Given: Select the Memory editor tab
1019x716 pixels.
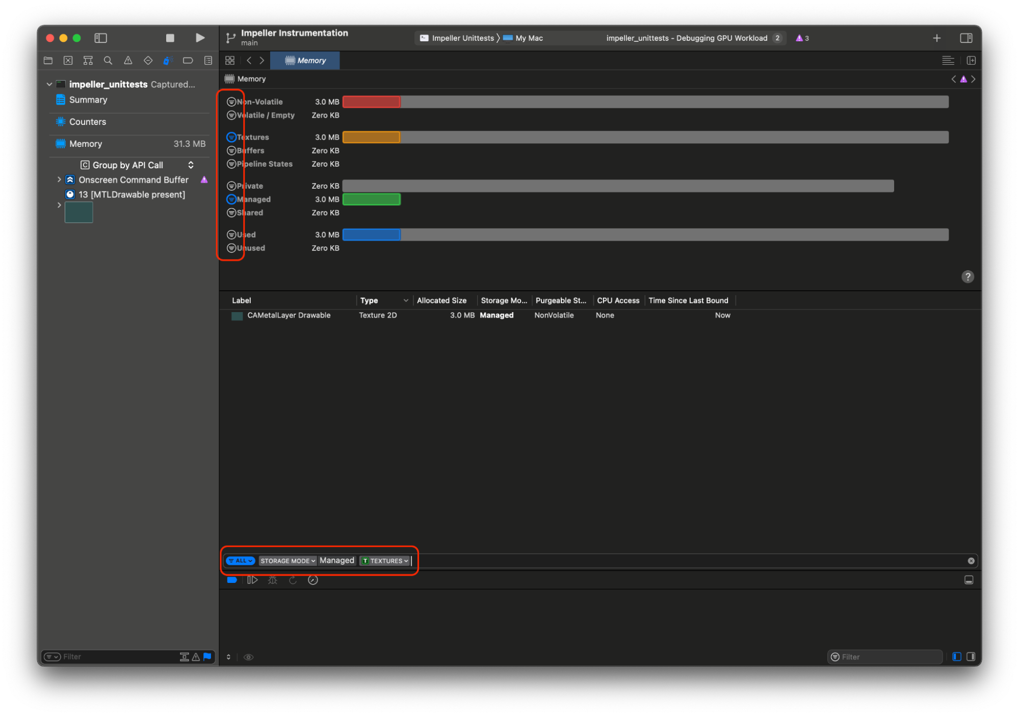Looking at the screenshot, I should (305, 60).
